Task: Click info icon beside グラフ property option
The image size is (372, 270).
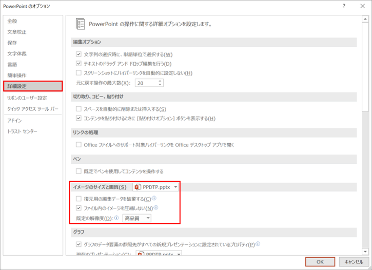Action: pyautogui.click(x=258, y=244)
